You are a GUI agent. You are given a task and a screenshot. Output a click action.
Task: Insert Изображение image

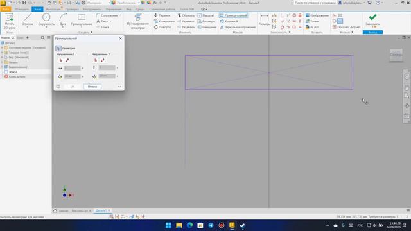pos(317,15)
